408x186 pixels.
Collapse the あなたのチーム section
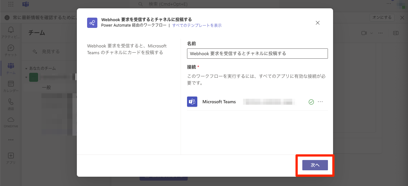[x=26, y=68]
